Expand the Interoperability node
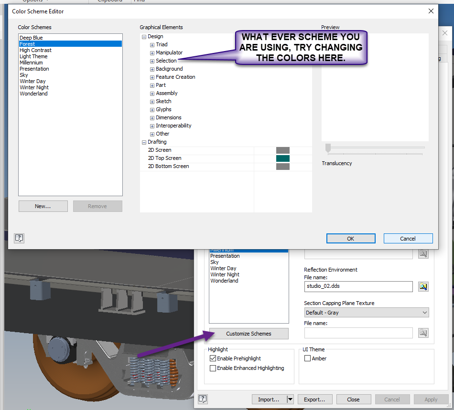 tap(152, 126)
